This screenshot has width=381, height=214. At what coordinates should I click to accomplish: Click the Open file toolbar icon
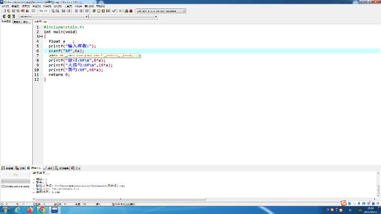[x=9, y=11]
